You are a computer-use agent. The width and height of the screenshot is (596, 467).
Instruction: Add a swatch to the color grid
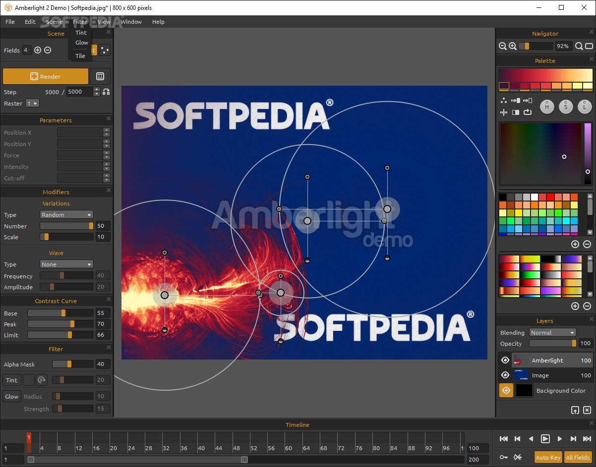[575, 244]
